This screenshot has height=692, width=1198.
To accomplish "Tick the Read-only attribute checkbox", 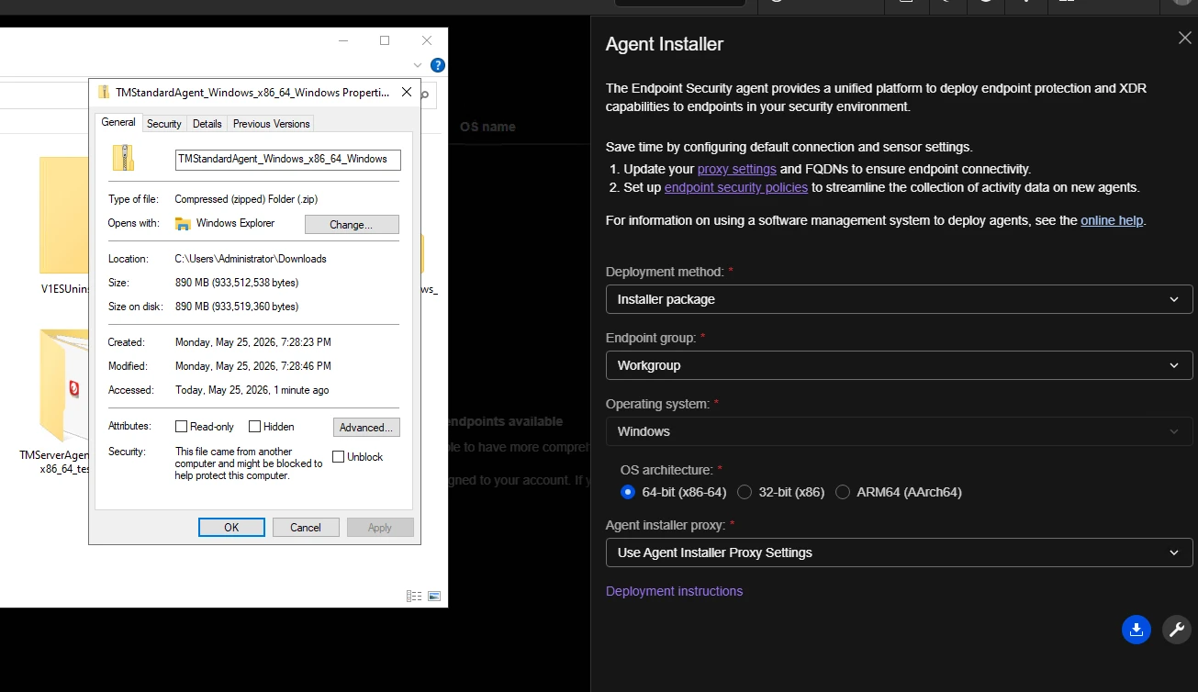I will click(182, 427).
